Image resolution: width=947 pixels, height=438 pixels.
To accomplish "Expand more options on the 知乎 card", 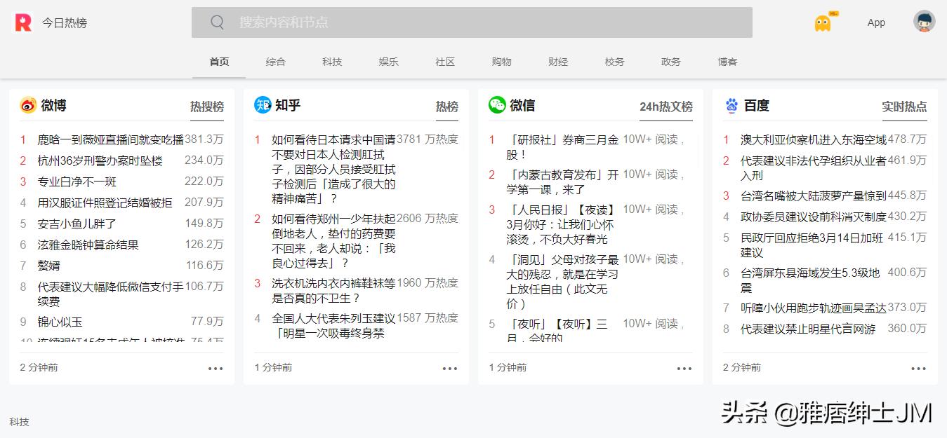I will pos(449,367).
